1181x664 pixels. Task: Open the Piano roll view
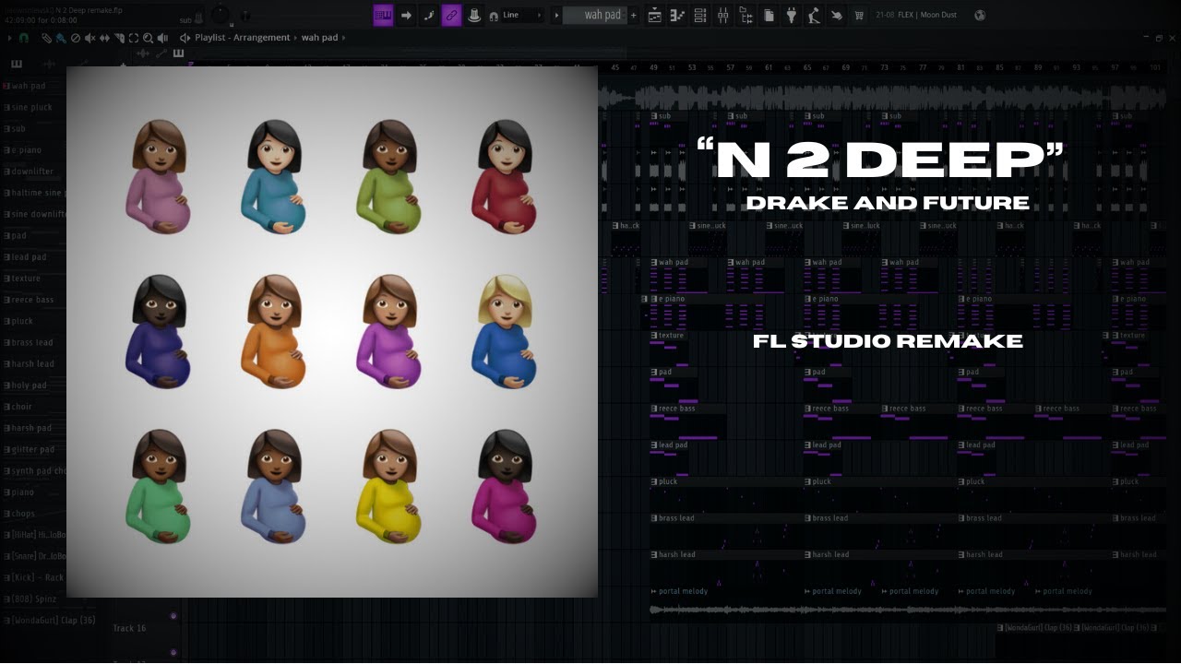[x=678, y=15]
